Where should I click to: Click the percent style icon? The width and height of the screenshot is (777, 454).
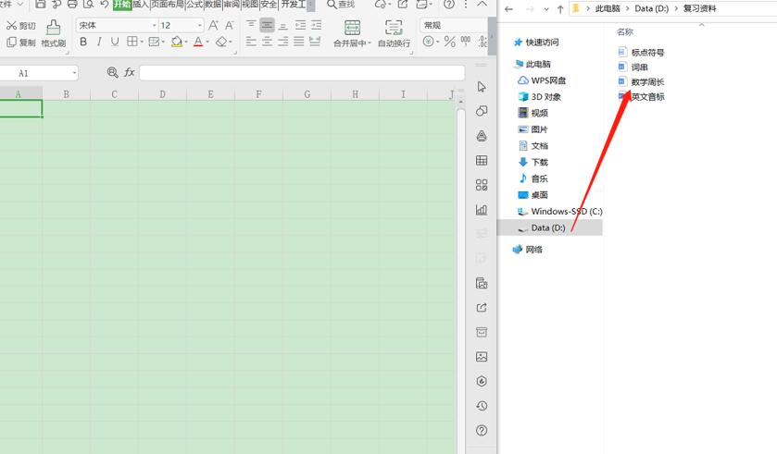pyautogui.click(x=449, y=42)
